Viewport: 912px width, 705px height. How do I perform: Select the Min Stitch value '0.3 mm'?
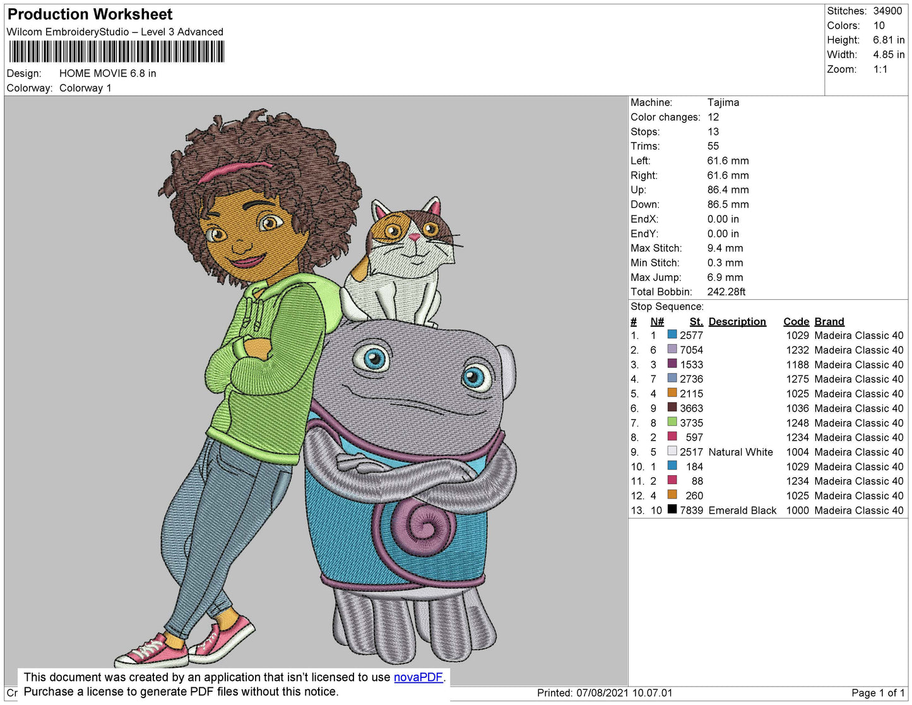(x=725, y=263)
